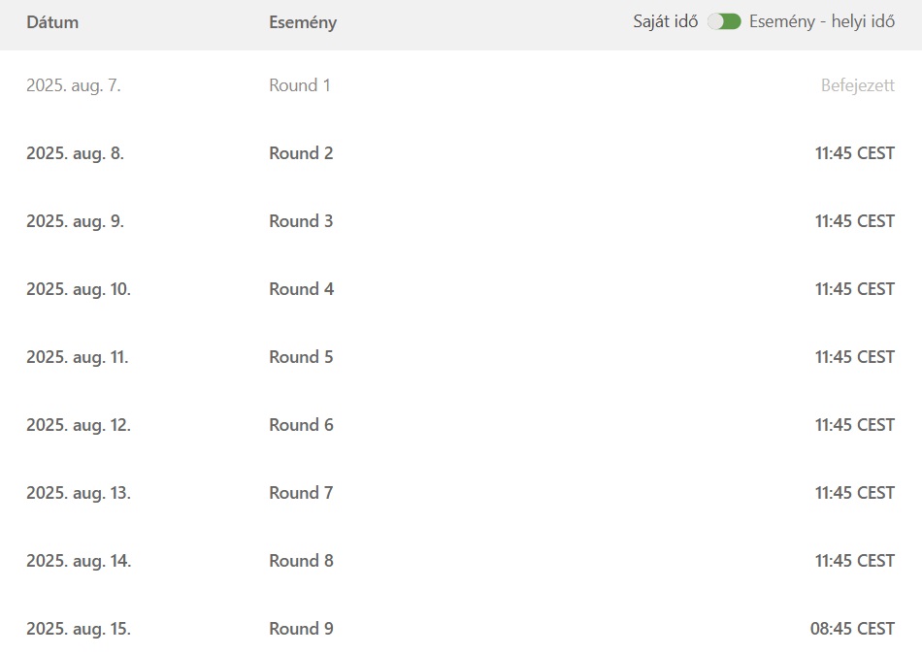Click the 2025. aug. 15. date
The image size is (922, 655).
(78, 629)
